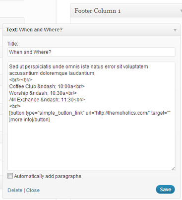
Task: Click the Footer Column 1 header title
Action: click(x=98, y=11)
